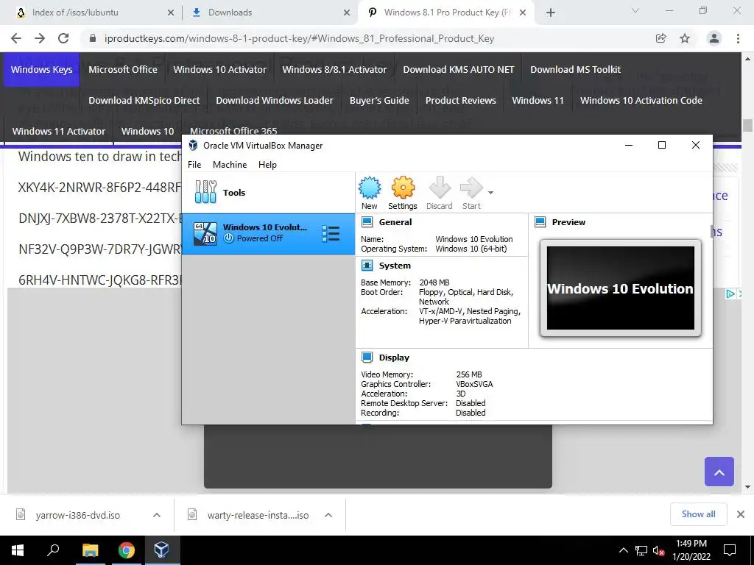Click the Start arrow icon

point(471,193)
